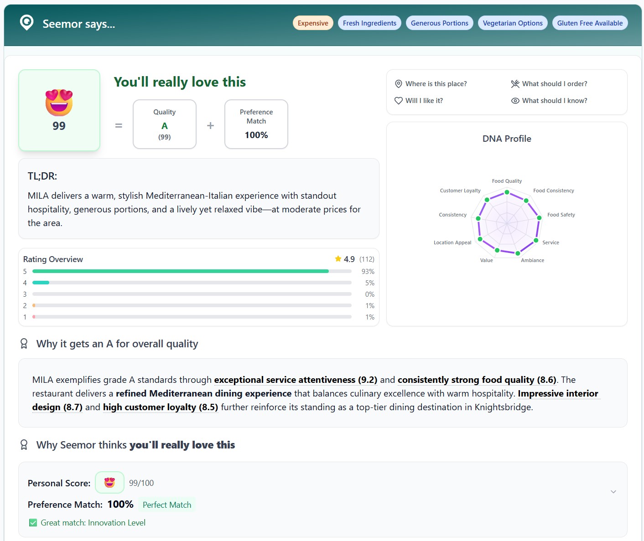Viewport: 644px width, 541px height.
Task: Click the heart-eyes emoji score badge
Action: pyautogui.click(x=59, y=103)
